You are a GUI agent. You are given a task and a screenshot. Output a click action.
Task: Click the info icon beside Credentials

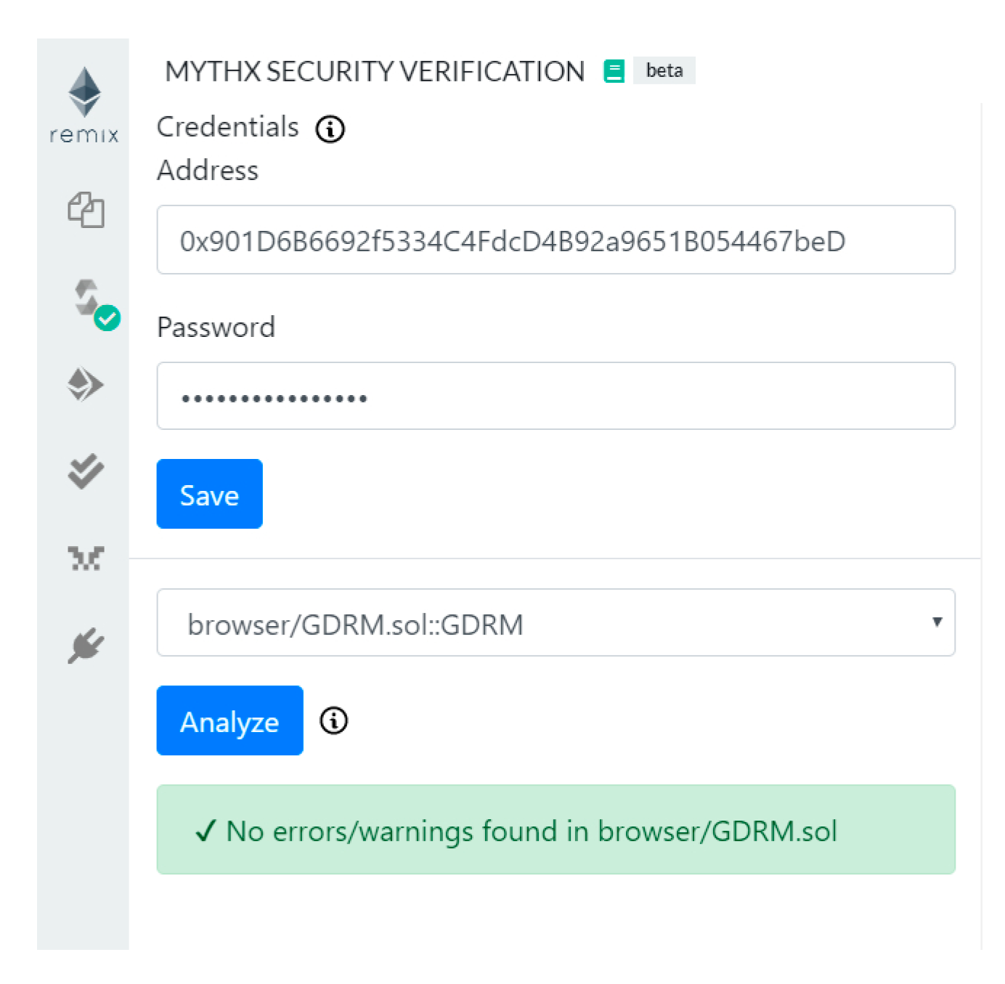click(x=330, y=129)
